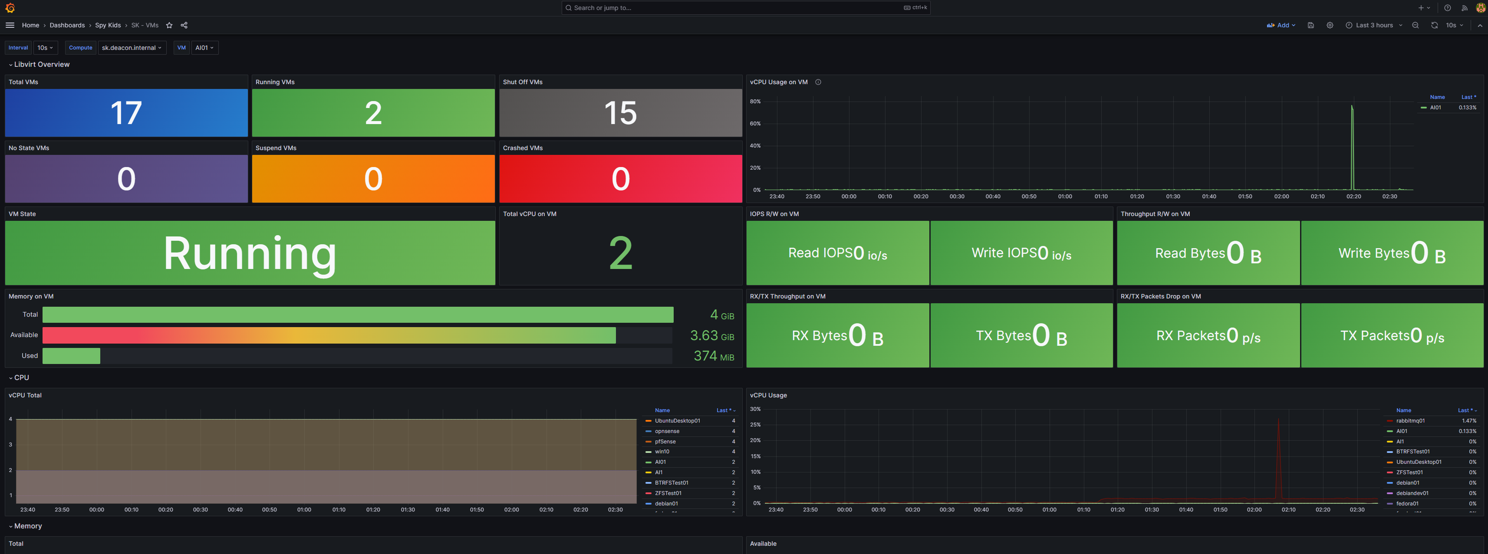
Task: Open the plus new-item menu
Action: click(x=1425, y=8)
